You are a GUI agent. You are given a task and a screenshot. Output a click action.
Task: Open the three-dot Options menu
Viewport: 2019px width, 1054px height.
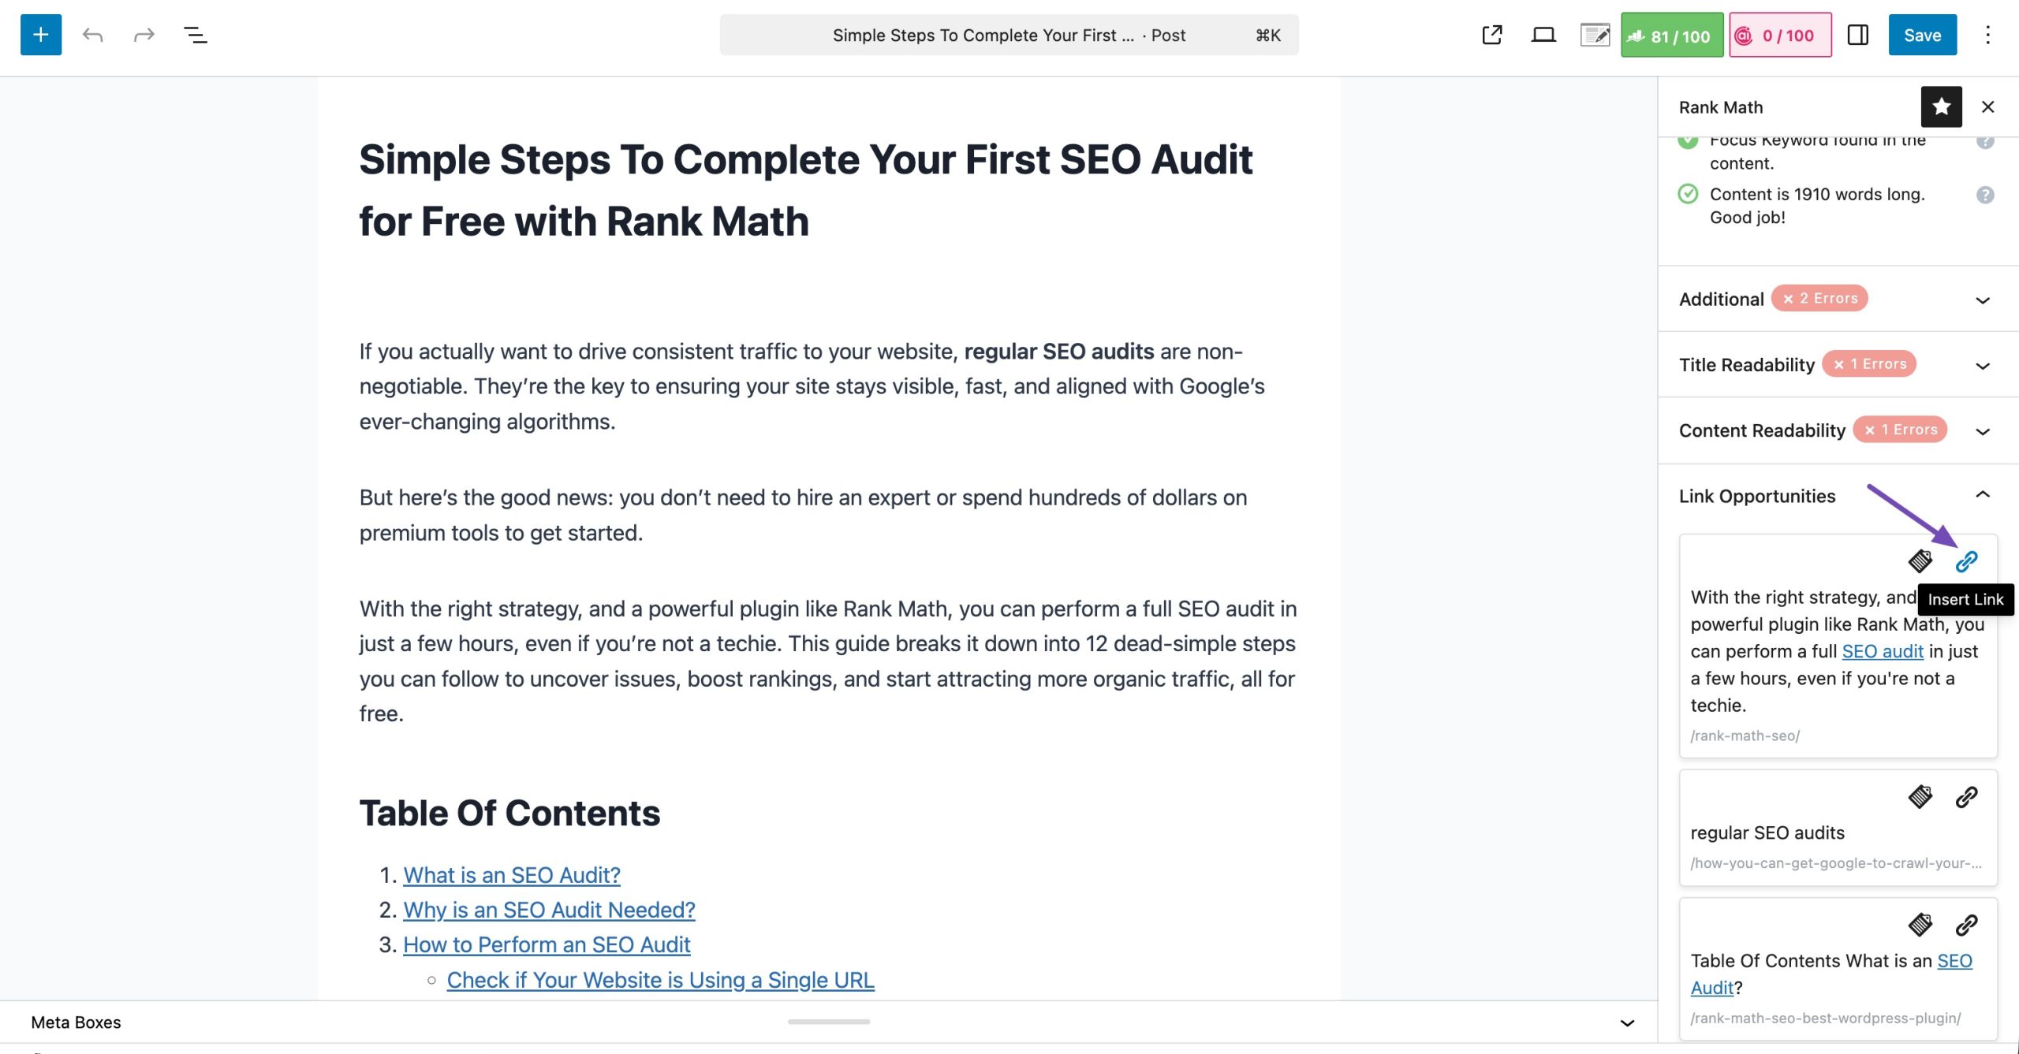click(x=1987, y=35)
